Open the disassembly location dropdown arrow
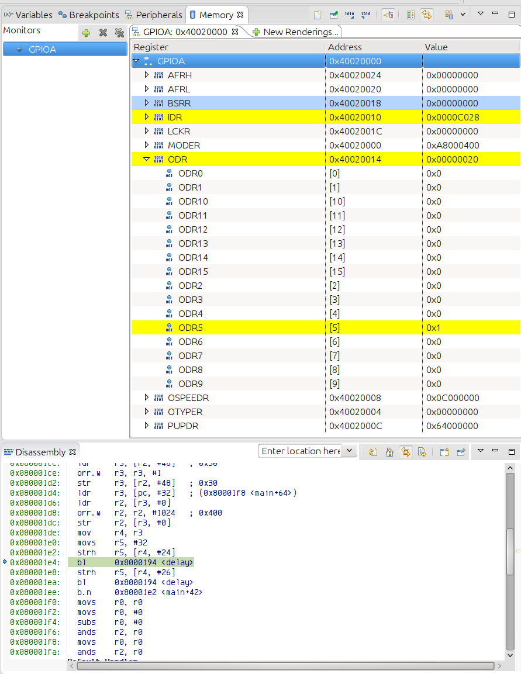Viewport: 521px width, 674px height. (350, 451)
